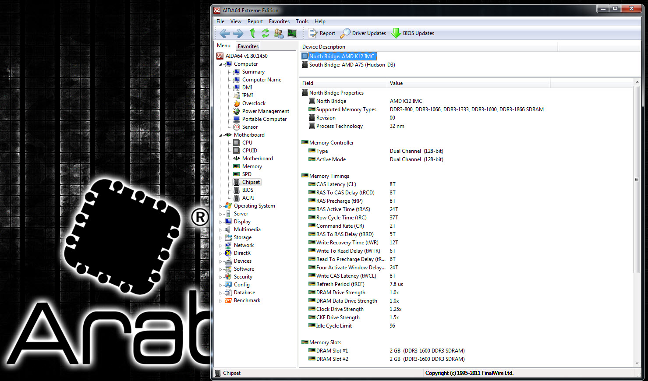
Task: Open the remote users icon in the toolbar
Action: click(279, 33)
